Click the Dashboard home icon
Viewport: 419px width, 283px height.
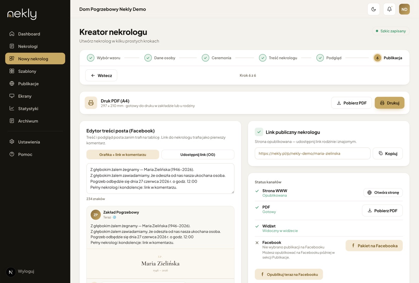pyautogui.click(x=12, y=34)
